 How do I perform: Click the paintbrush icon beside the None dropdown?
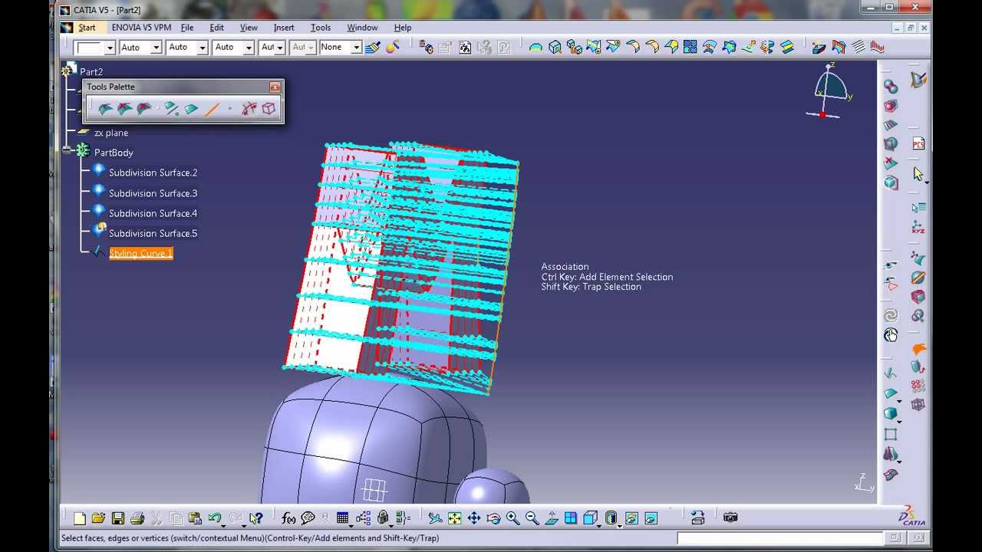(x=373, y=48)
